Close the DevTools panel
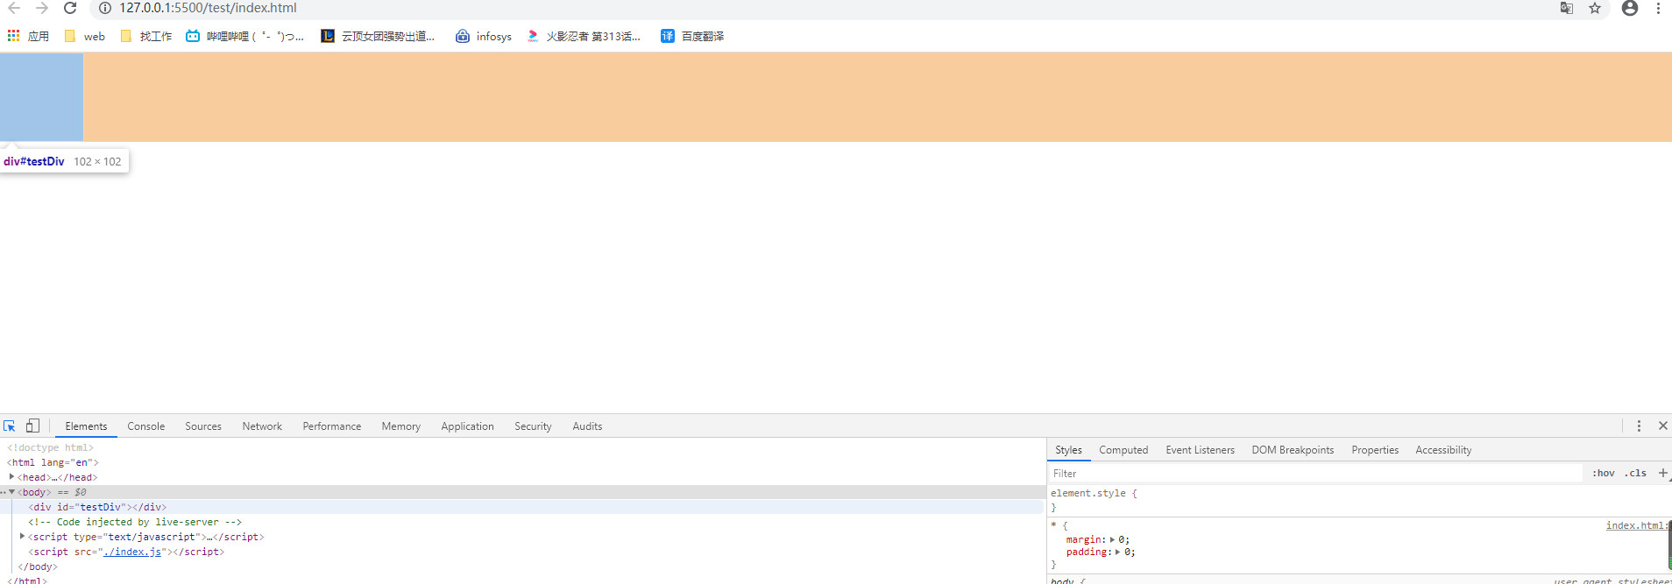Screen dimensions: 1672x584 [1662, 426]
